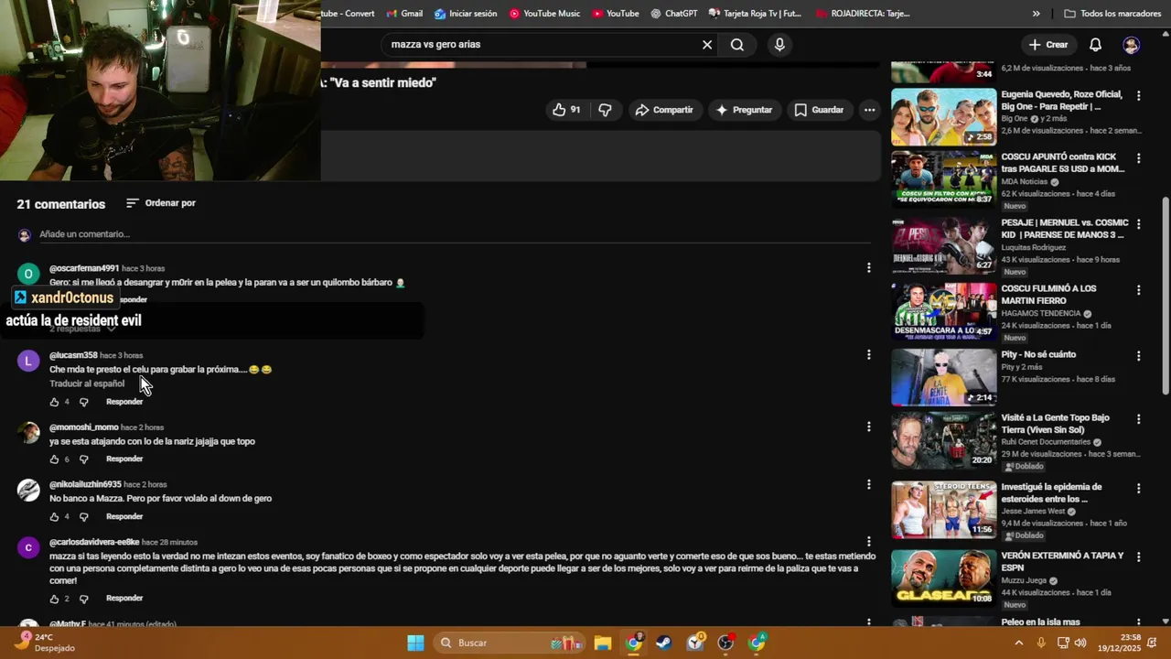Viewport: 1171px width, 659px height.
Task: Open the @lucasm358 channel link
Action: click(73, 355)
